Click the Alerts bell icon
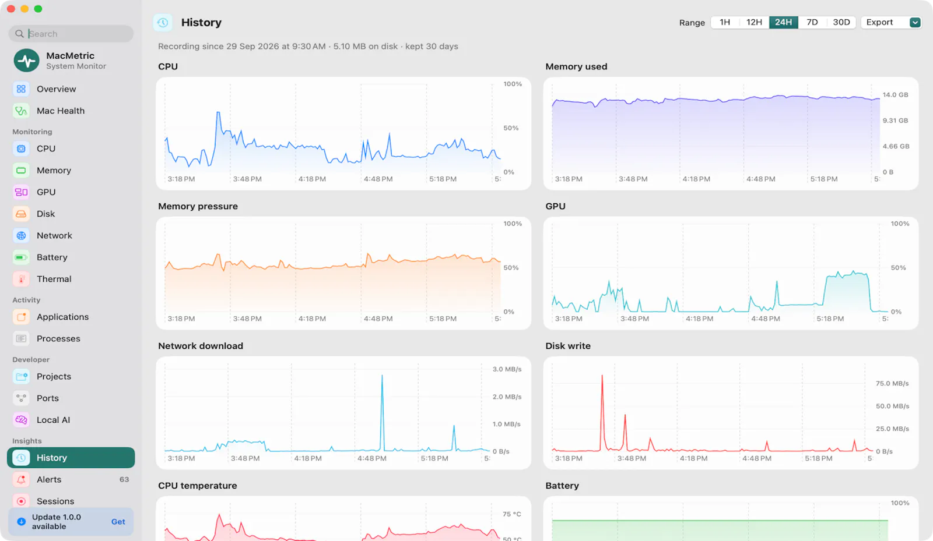933x541 pixels. click(21, 479)
